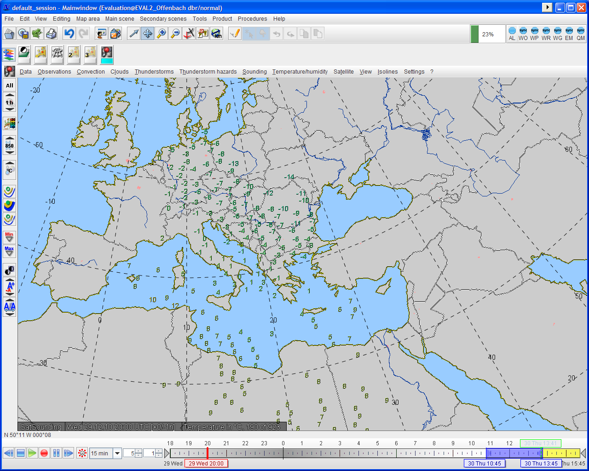Toggle the Min temperature filter icon

click(x=10, y=237)
